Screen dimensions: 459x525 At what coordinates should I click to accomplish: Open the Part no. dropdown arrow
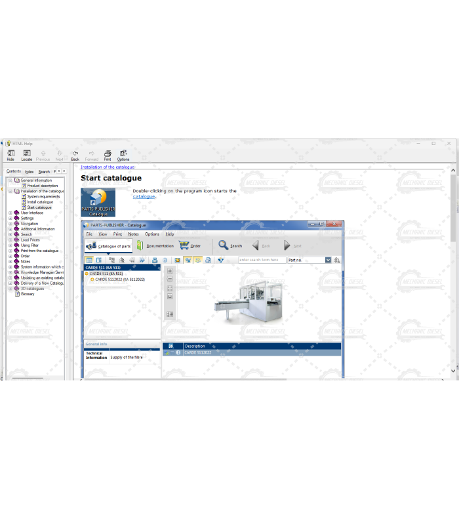coord(328,260)
